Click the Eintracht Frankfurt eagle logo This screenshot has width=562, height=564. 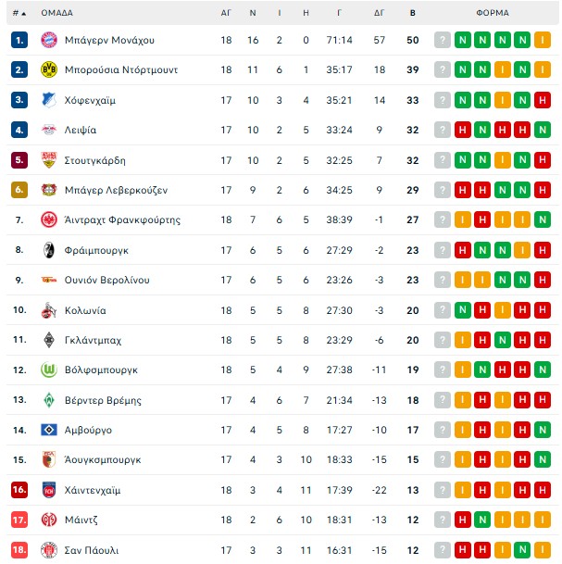coord(49,220)
